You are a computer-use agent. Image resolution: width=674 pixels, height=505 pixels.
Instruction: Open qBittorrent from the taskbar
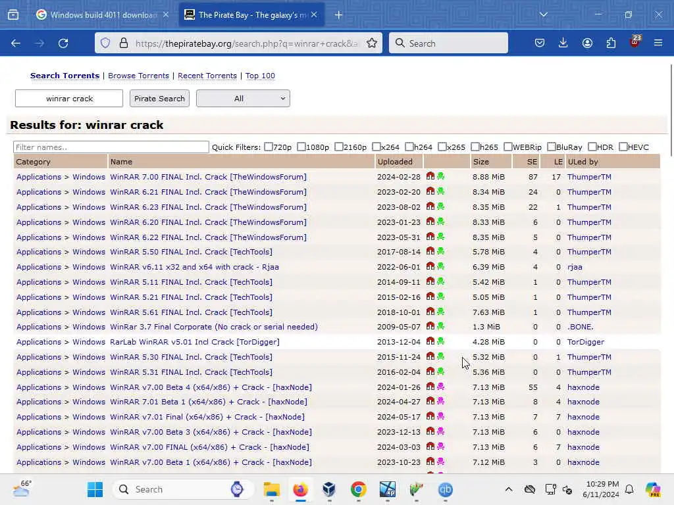(446, 489)
